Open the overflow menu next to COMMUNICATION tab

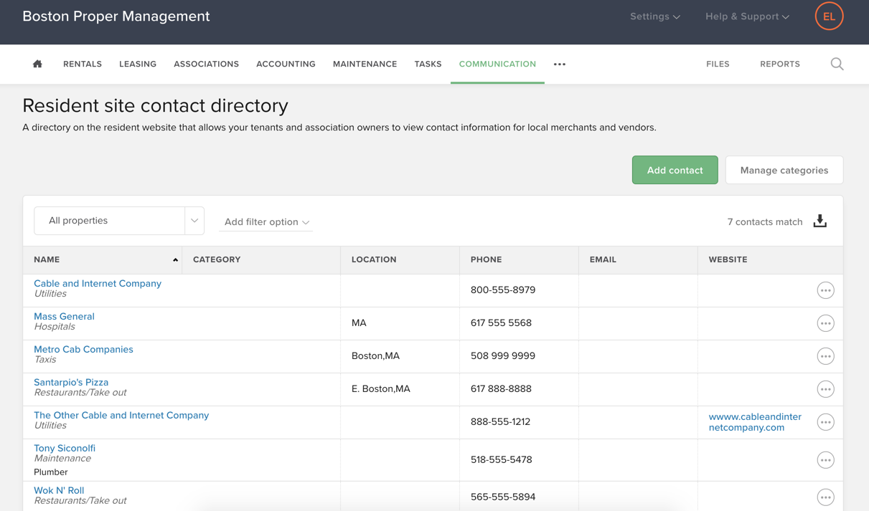(x=560, y=64)
